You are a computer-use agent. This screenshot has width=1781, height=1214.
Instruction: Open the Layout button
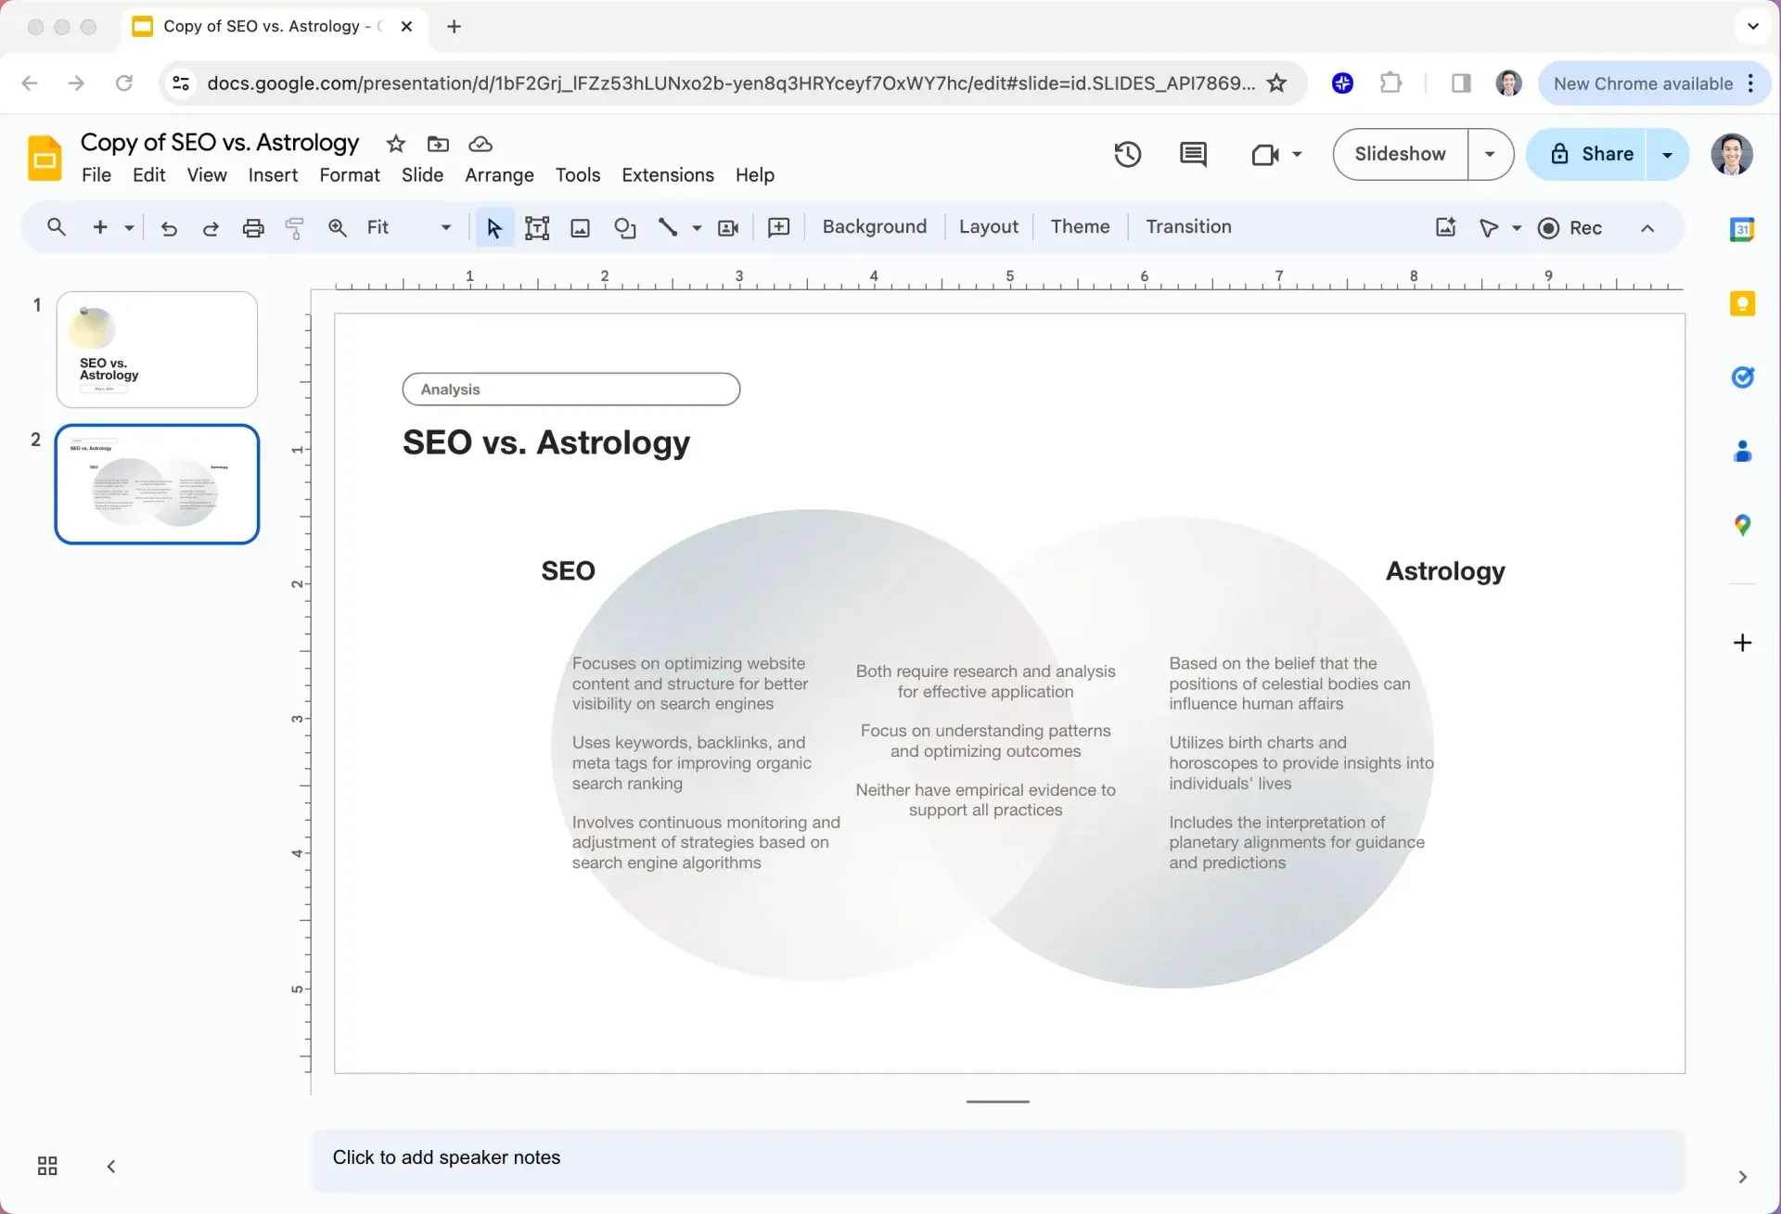click(988, 227)
